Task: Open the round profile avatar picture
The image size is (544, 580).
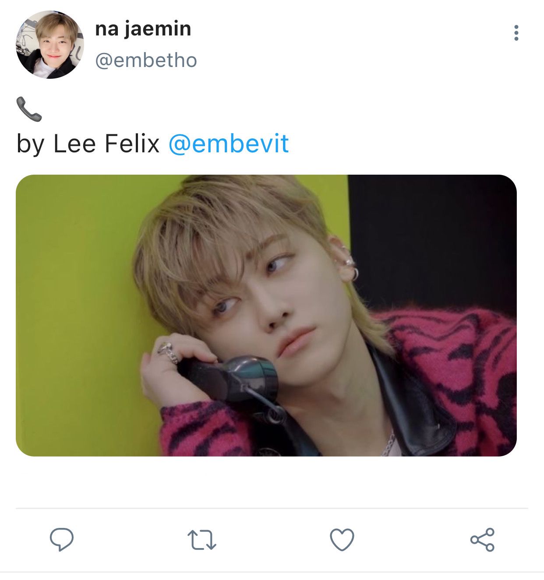Action: [50, 45]
